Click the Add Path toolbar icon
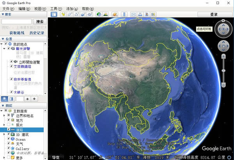Viewport: 234px width, 160px height. coord(76,14)
